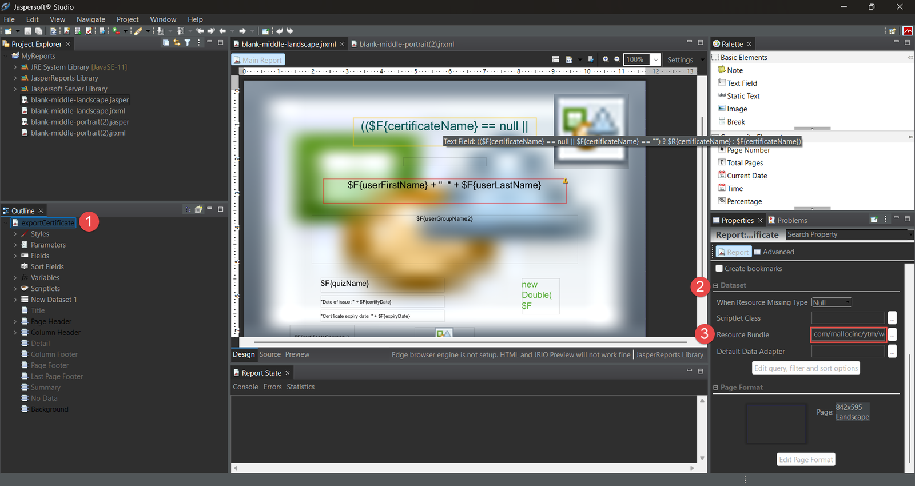
Task: Open the 100% zoom level dropdown
Action: tap(655, 59)
